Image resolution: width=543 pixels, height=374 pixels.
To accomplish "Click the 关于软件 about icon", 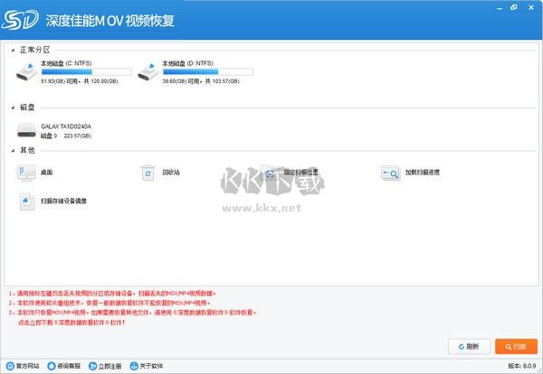I will (134, 366).
